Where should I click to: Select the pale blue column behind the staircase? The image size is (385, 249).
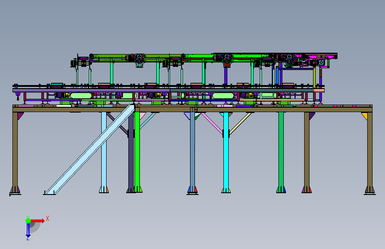click(104, 152)
